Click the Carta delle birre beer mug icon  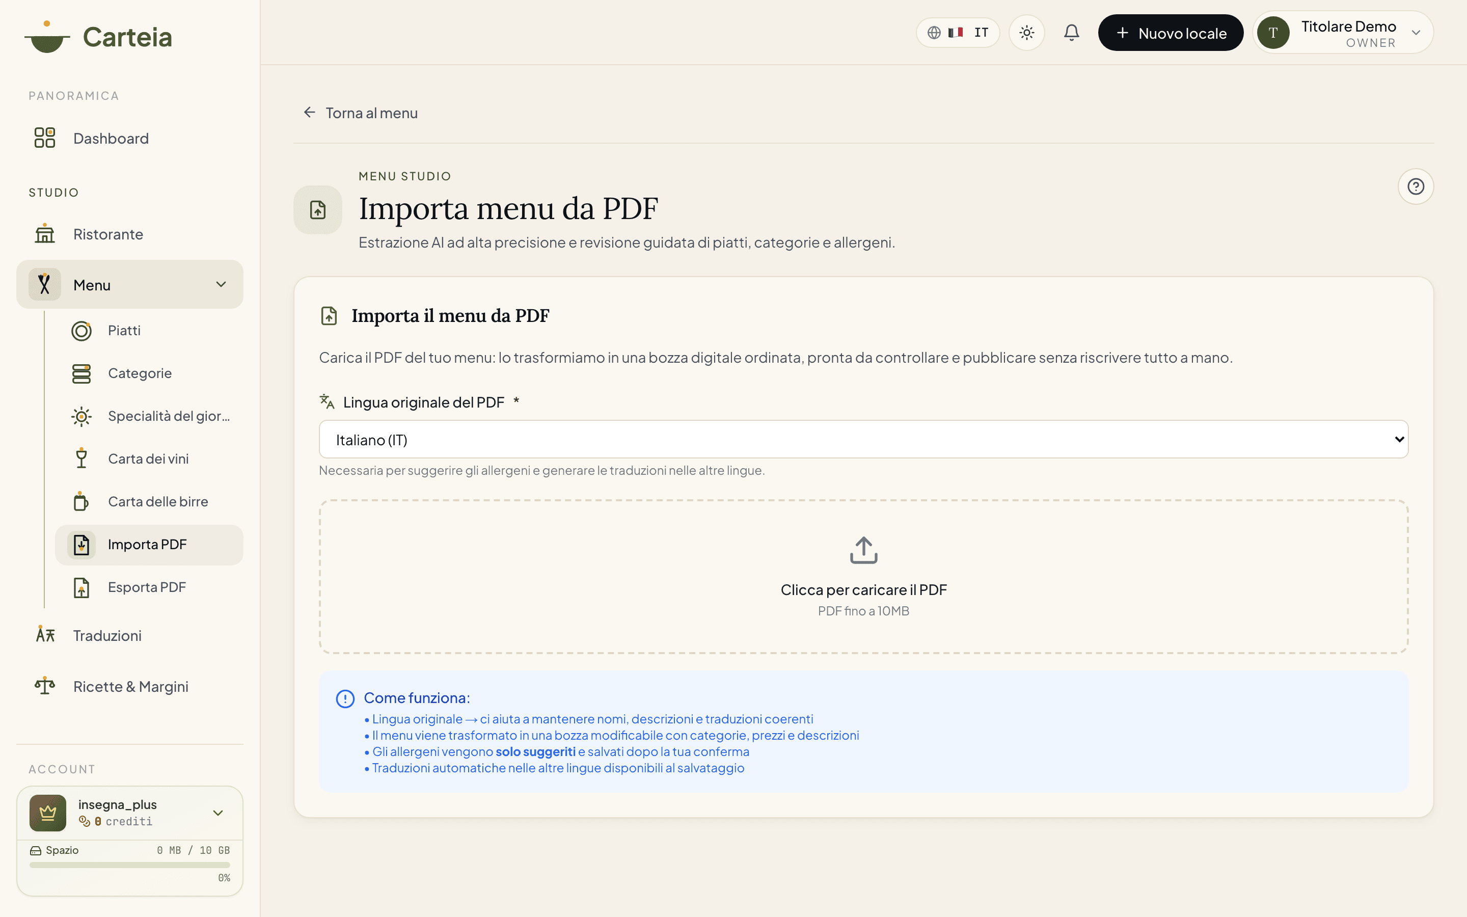(81, 502)
